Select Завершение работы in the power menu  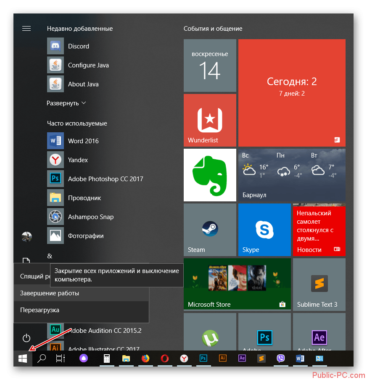point(50,293)
